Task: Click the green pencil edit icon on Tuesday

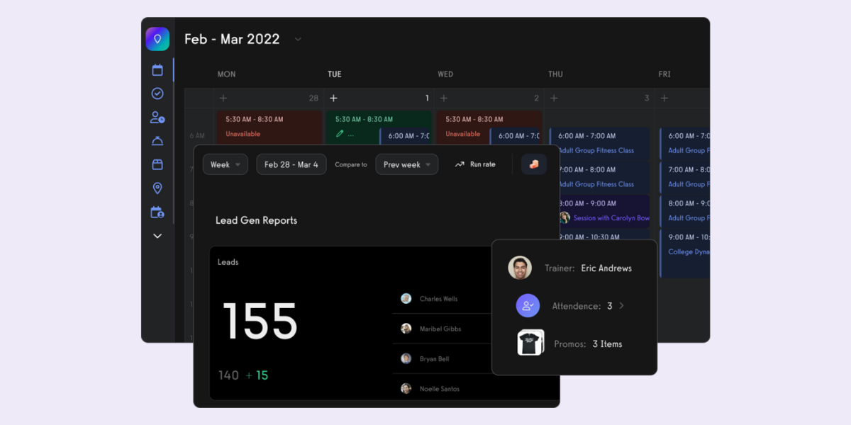Action: pos(340,134)
